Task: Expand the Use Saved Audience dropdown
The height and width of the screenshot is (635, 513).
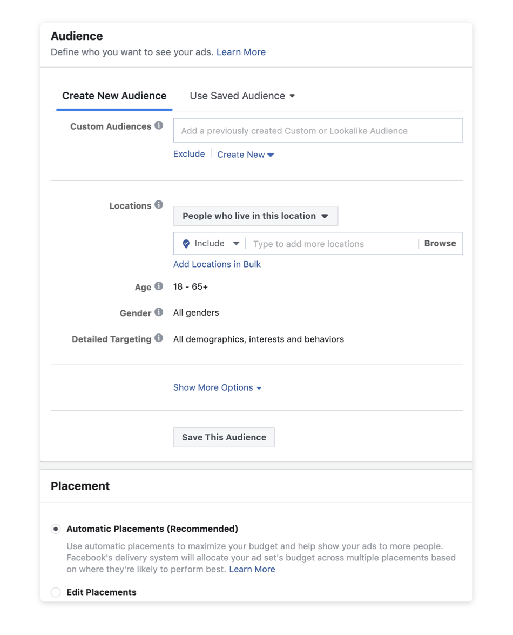Action: coord(241,96)
